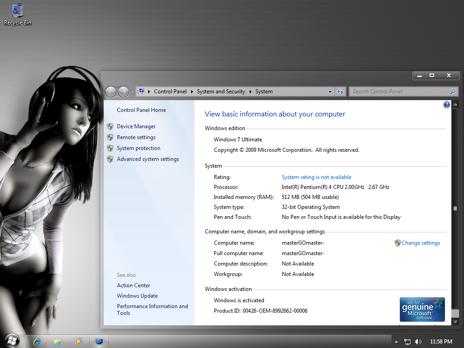Expand the arrow before Control Panel breadcrumb
This screenshot has width=464, height=348.
point(149,92)
